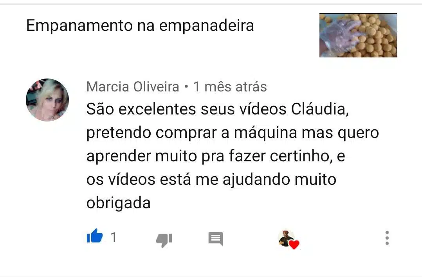The image size is (422, 277).
Task: Click the red heart on creator badge
Action: pyautogui.click(x=294, y=245)
